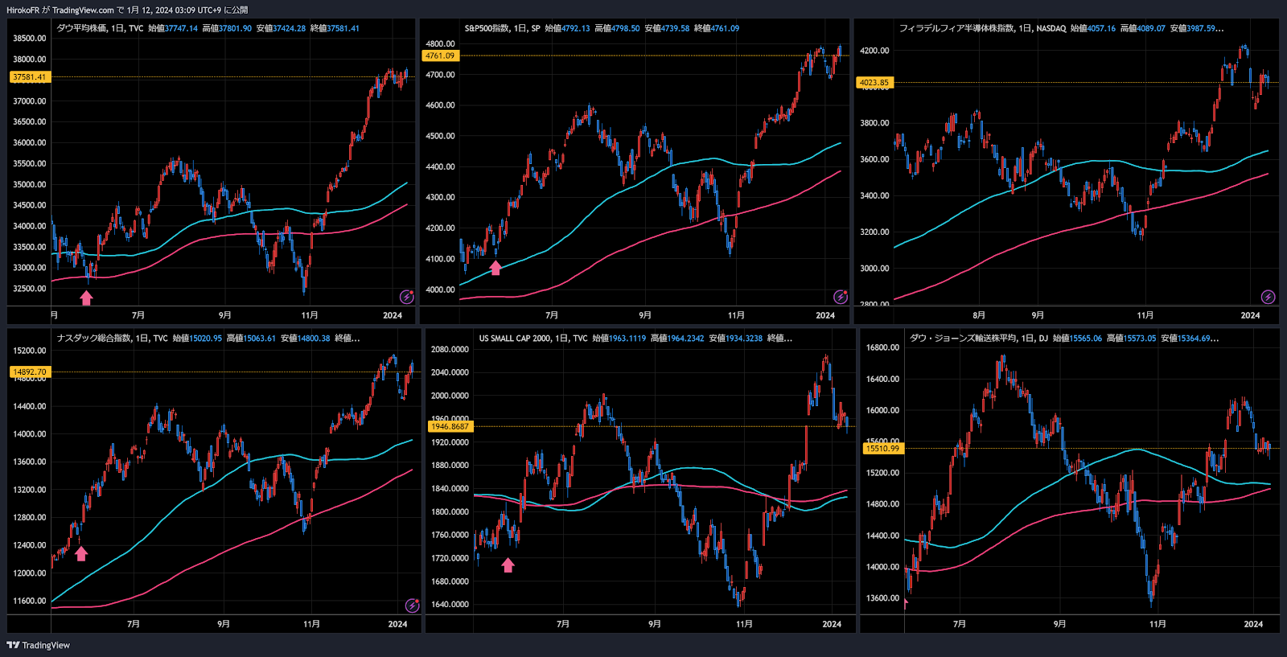The image size is (1287, 657).
Task: Click the S&P500 low value 4739.58
Action: pos(675,28)
